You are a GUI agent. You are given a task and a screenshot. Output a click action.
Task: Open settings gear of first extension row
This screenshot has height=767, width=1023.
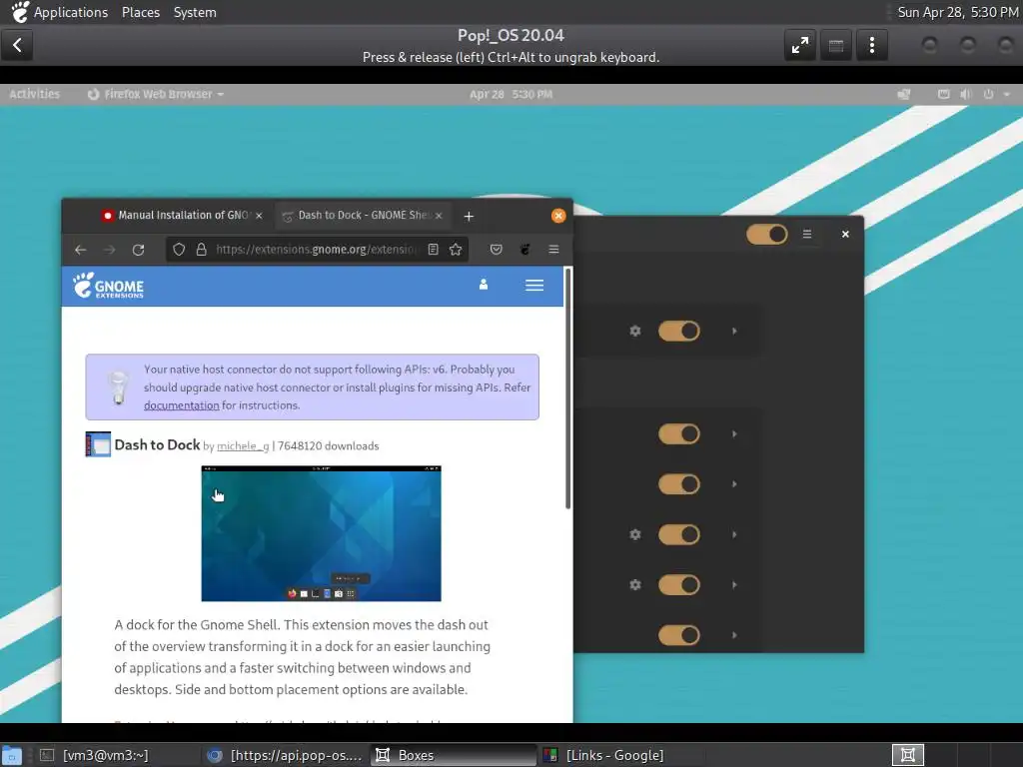pos(634,331)
